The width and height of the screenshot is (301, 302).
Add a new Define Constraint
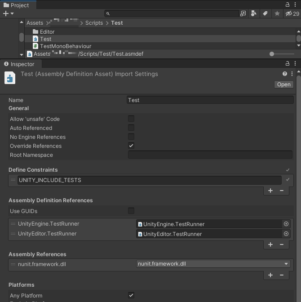(270, 191)
